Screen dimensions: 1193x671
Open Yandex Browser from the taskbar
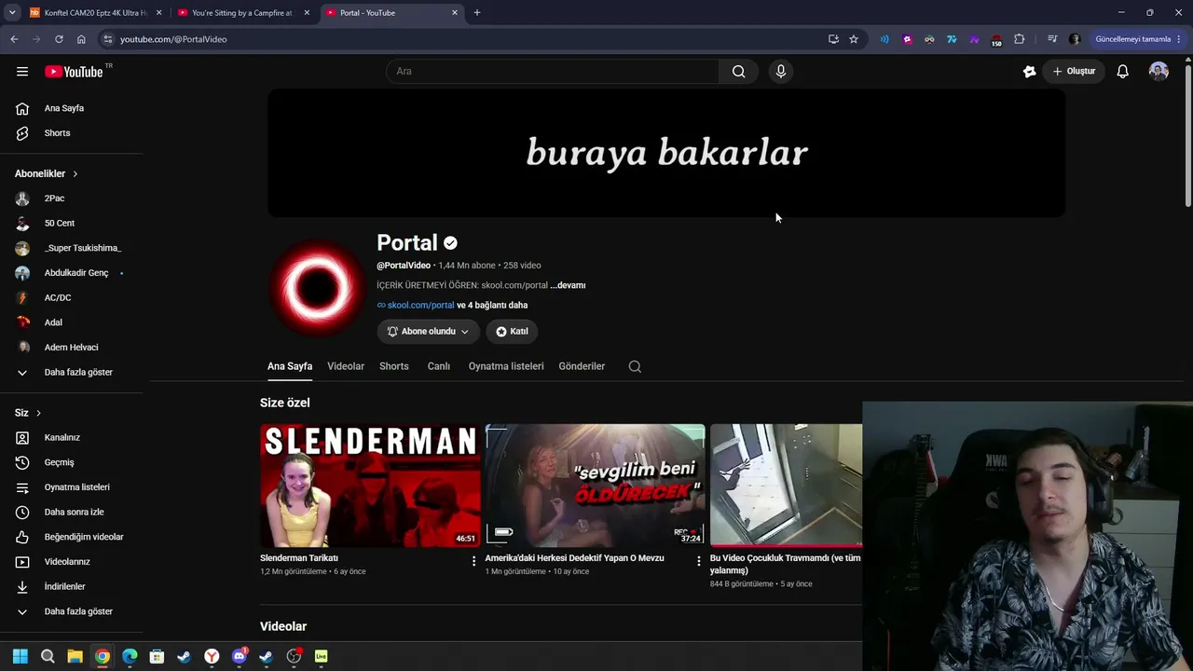pos(212,656)
